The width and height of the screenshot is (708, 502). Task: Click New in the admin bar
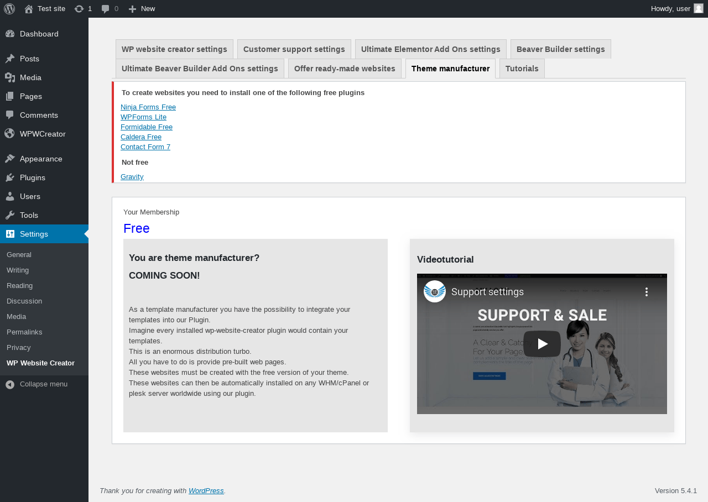pos(148,9)
